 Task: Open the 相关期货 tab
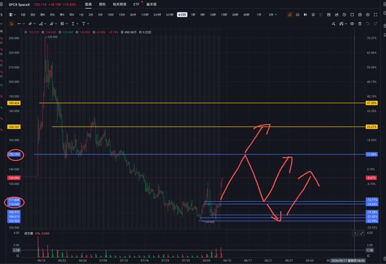point(119,4)
